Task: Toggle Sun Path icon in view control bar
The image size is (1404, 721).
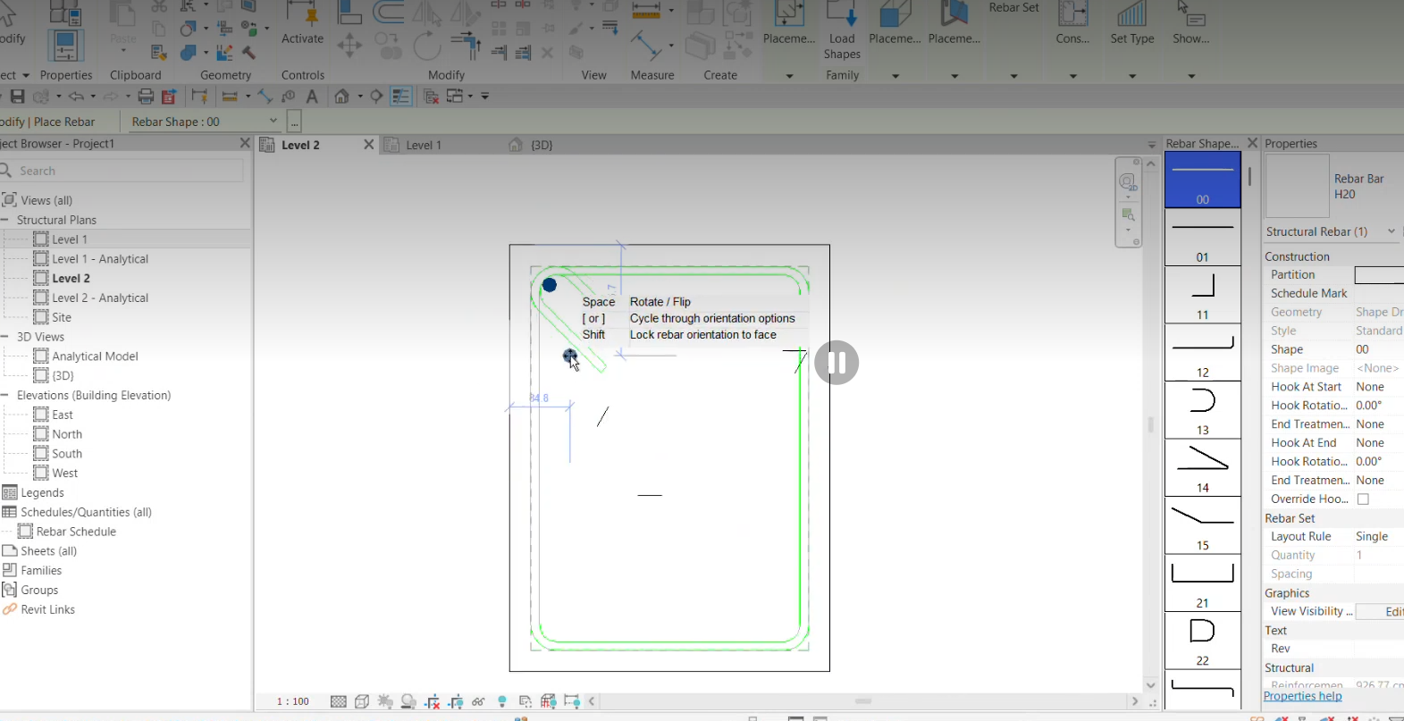Action: pyautogui.click(x=385, y=701)
